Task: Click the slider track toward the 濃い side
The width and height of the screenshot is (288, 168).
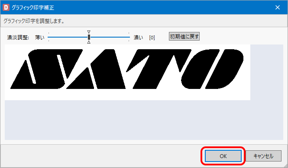Action: coord(110,37)
